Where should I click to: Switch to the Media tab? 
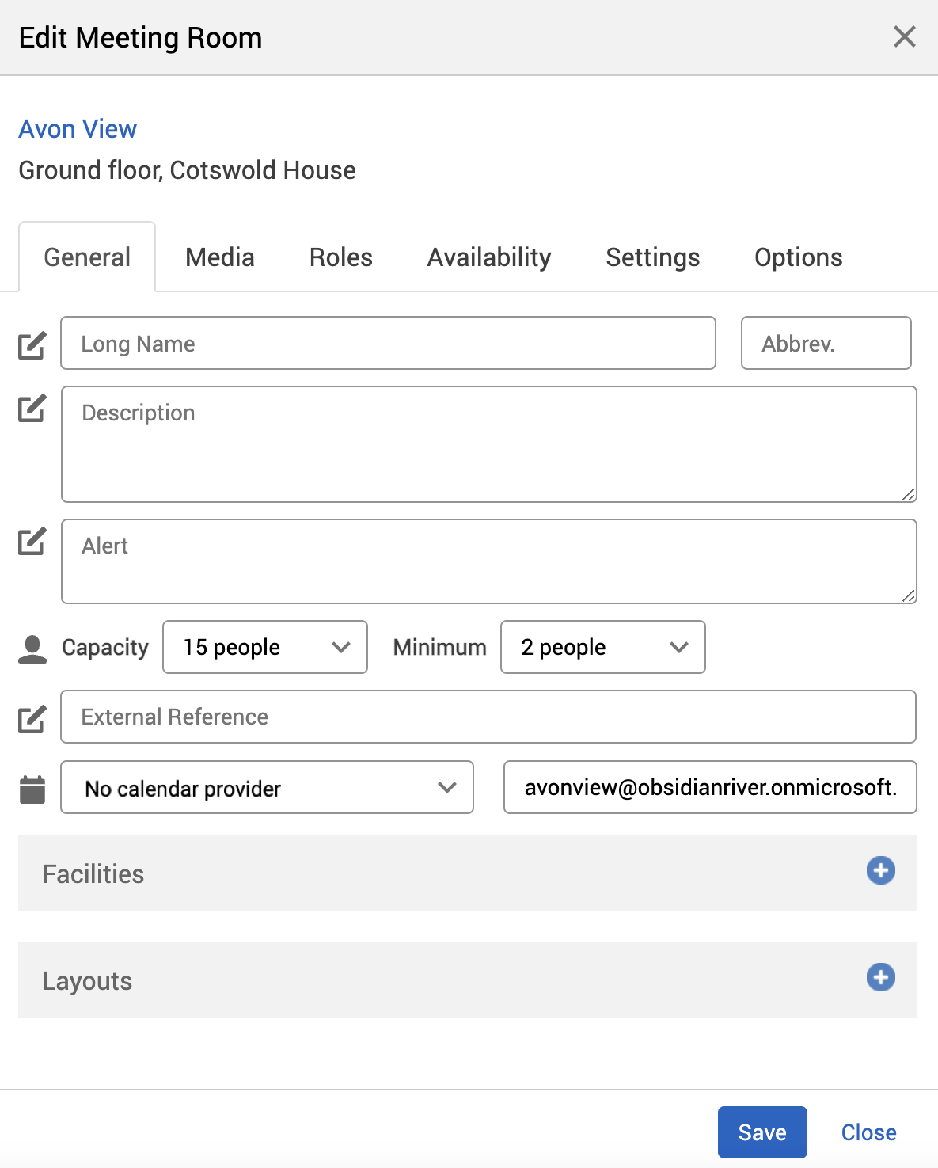tap(219, 257)
